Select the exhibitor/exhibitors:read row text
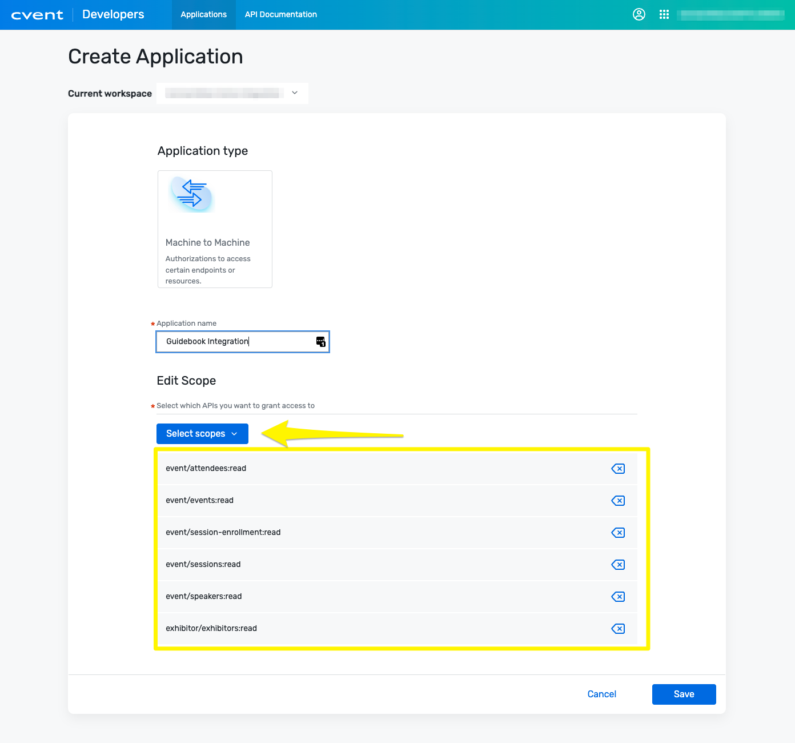Viewport: 795px width, 743px height. [211, 629]
